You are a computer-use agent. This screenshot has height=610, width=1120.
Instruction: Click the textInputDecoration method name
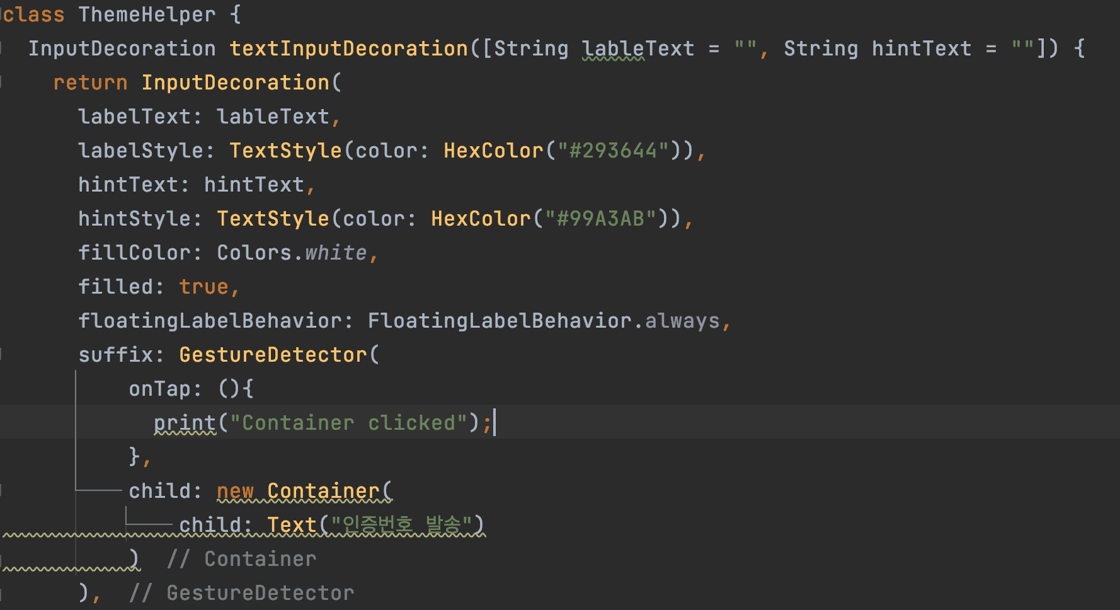point(348,49)
